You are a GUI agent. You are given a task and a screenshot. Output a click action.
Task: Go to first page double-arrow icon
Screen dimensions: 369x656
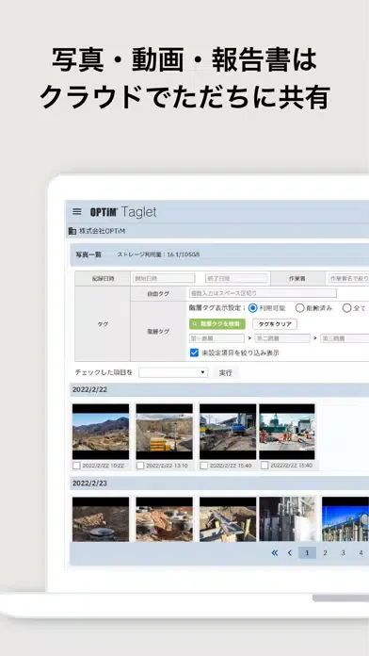275,552
